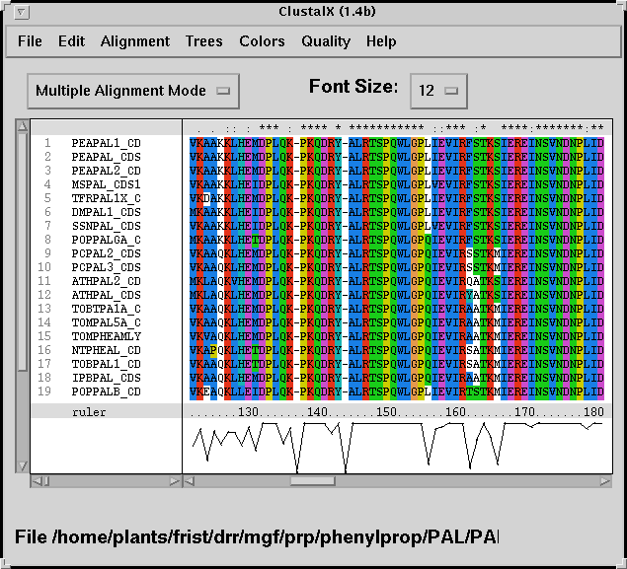
Task: Select sequence PEAPAL1_CD
Action: [x=106, y=143]
